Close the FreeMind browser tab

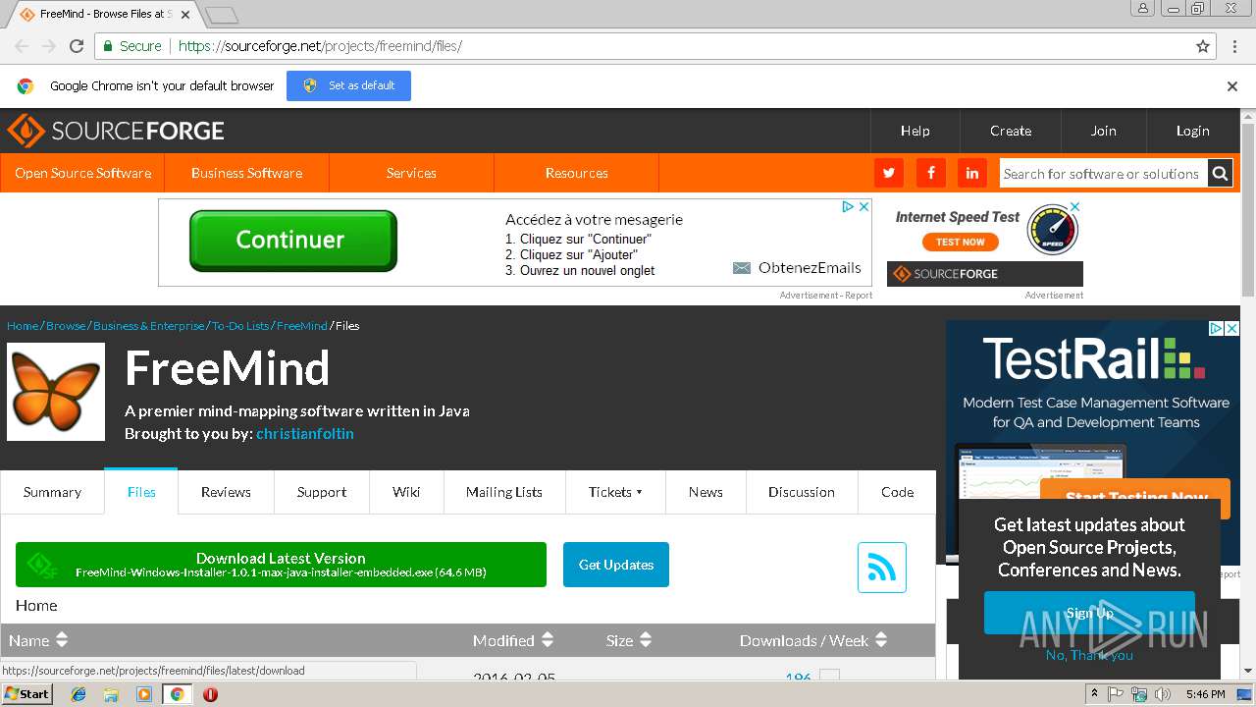point(185,15)
